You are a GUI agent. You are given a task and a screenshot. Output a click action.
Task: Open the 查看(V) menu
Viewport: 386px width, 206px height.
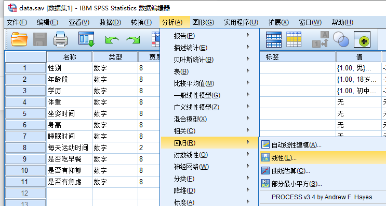(x=79, y=23)
